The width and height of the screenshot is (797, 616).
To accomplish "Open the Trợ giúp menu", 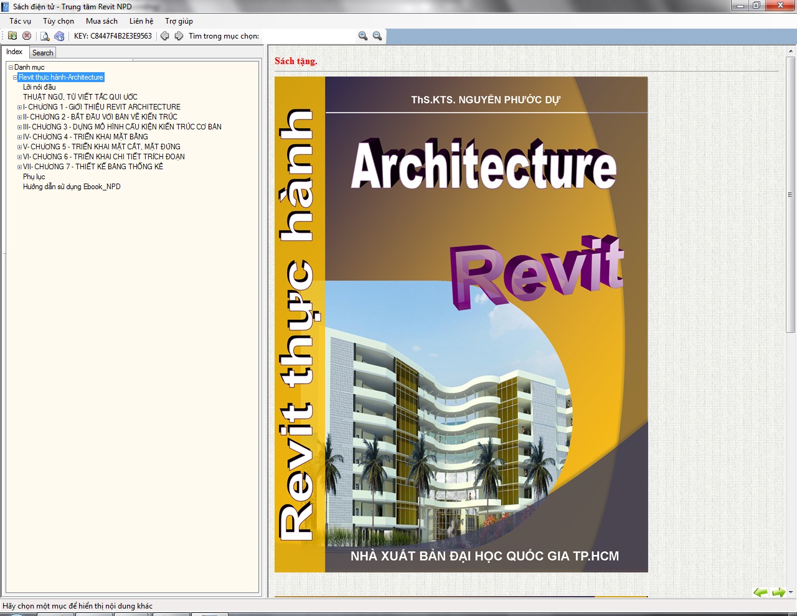I will pyautogui.click(x=179, y=21).
